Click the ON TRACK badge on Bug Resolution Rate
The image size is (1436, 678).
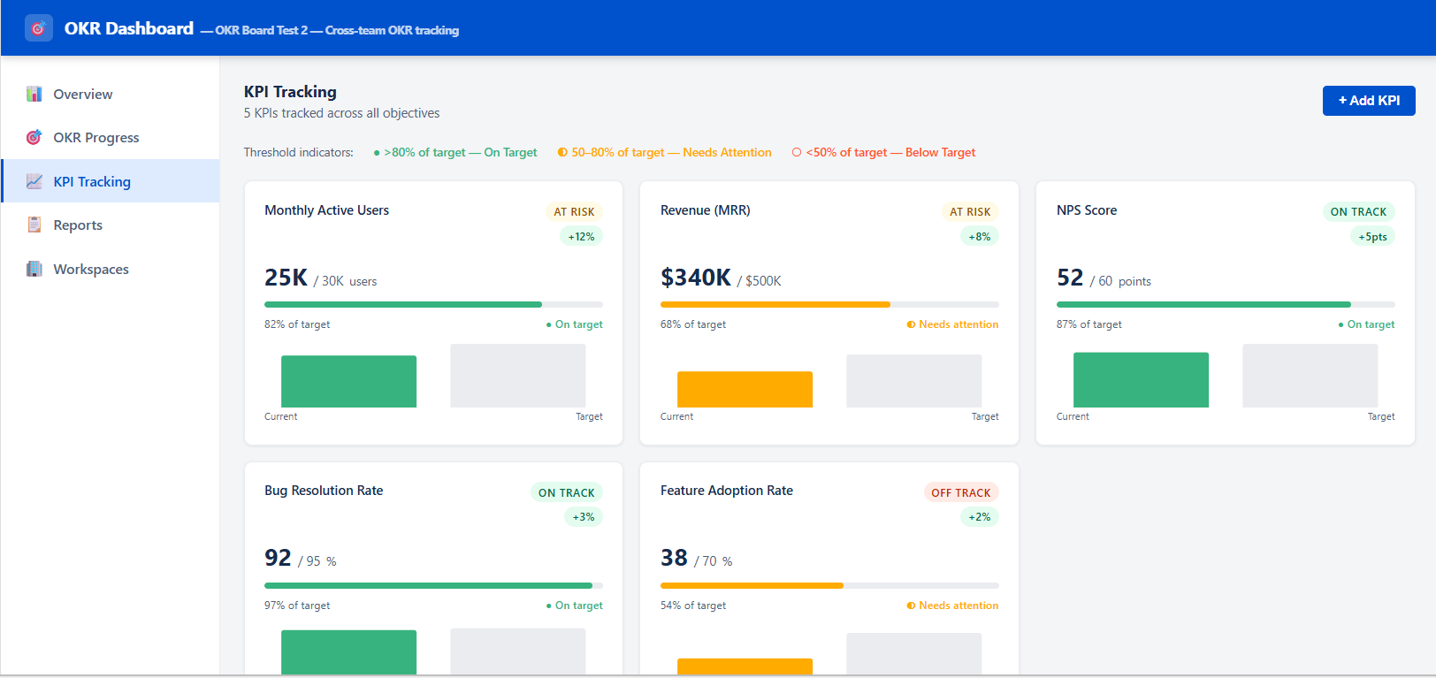click(x=566, y=492)
